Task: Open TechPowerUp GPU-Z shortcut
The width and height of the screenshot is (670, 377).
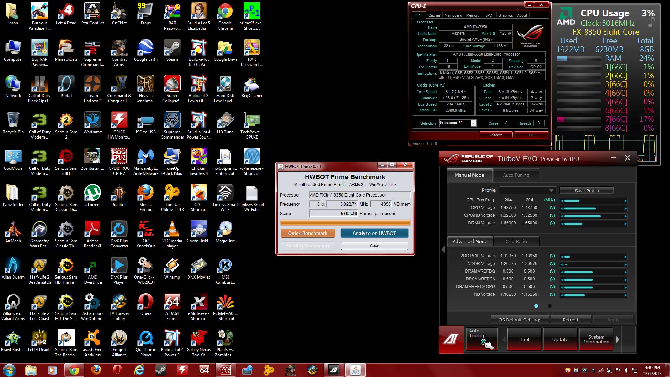Action: [252, 125]
